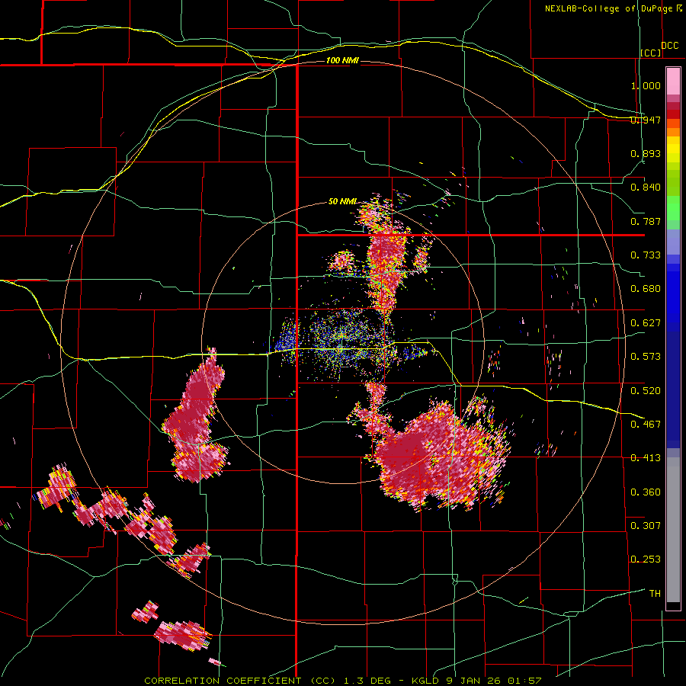This screenshot has width=686, height=686.
Task: Click the 100 NMI range ring label
Action: coord(342,60)
